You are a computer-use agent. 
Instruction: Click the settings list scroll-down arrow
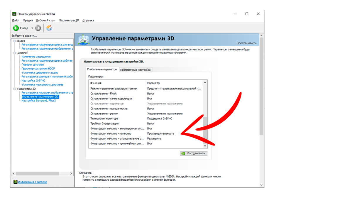coord(205,146)
